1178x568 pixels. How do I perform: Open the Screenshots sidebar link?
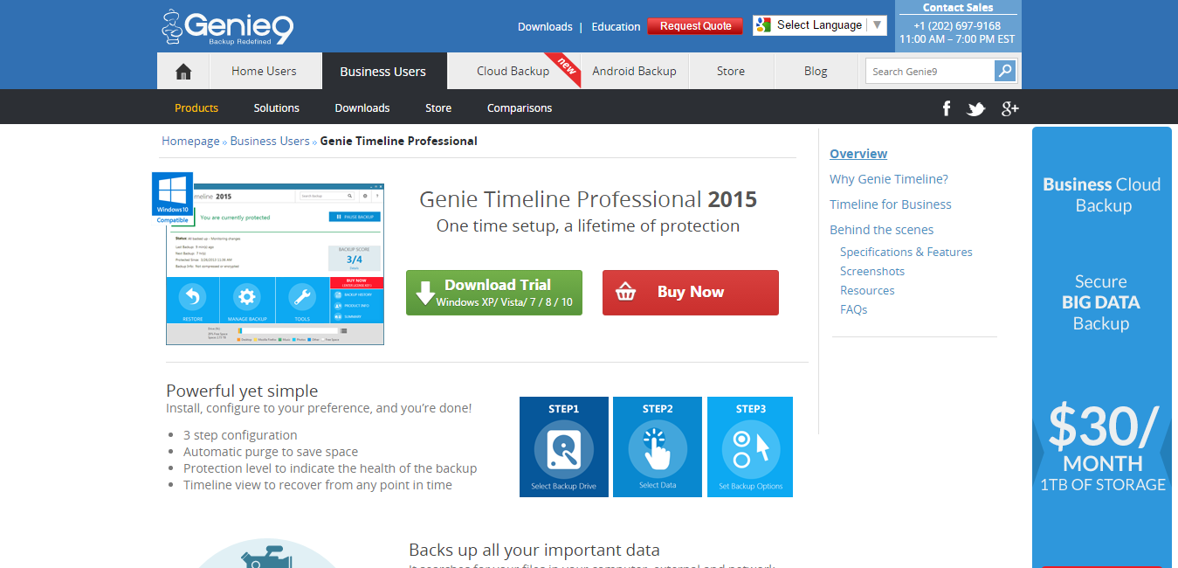click(x=872, y=271)
